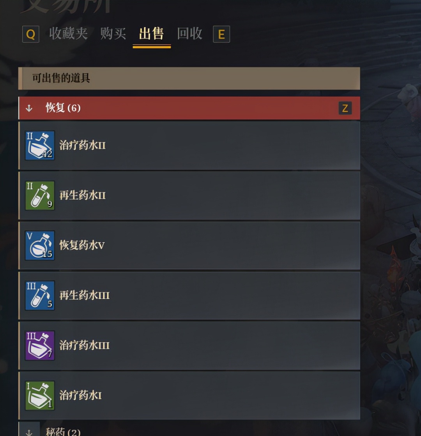Collapse the 恢复 (6) category arrow
421x436 pixels.
tap(29, 108)
